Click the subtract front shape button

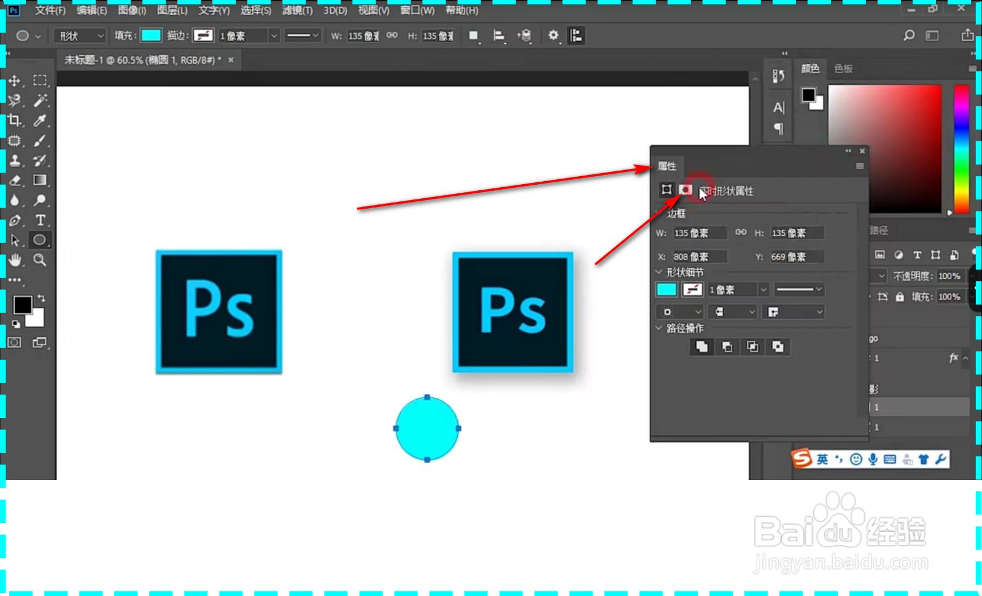[x=727, y=347]
